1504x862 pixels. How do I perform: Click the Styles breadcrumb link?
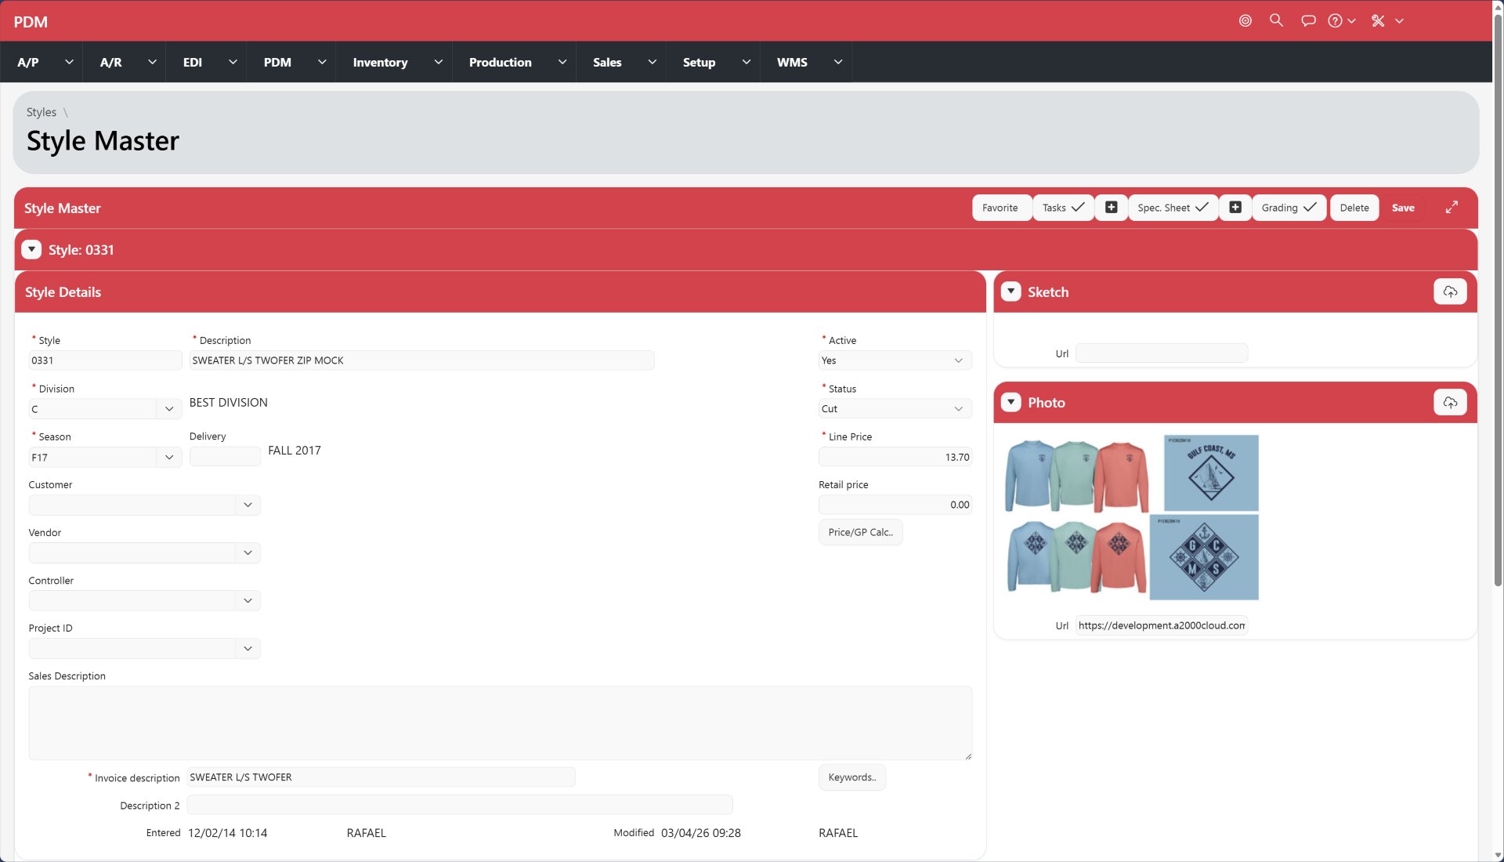(42, 112)
